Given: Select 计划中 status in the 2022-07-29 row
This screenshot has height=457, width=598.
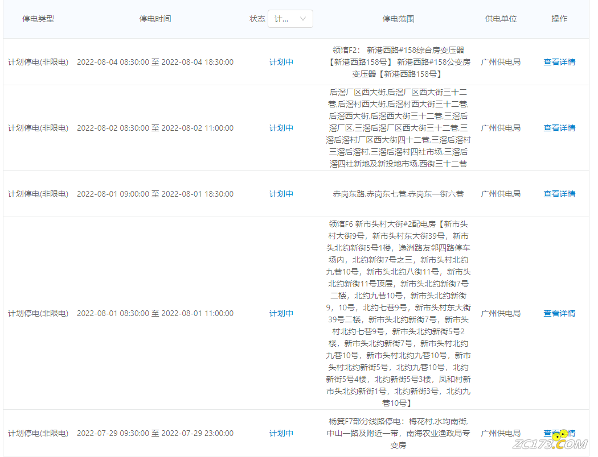Looking at the screenshot, I should [x=281, y=433].
